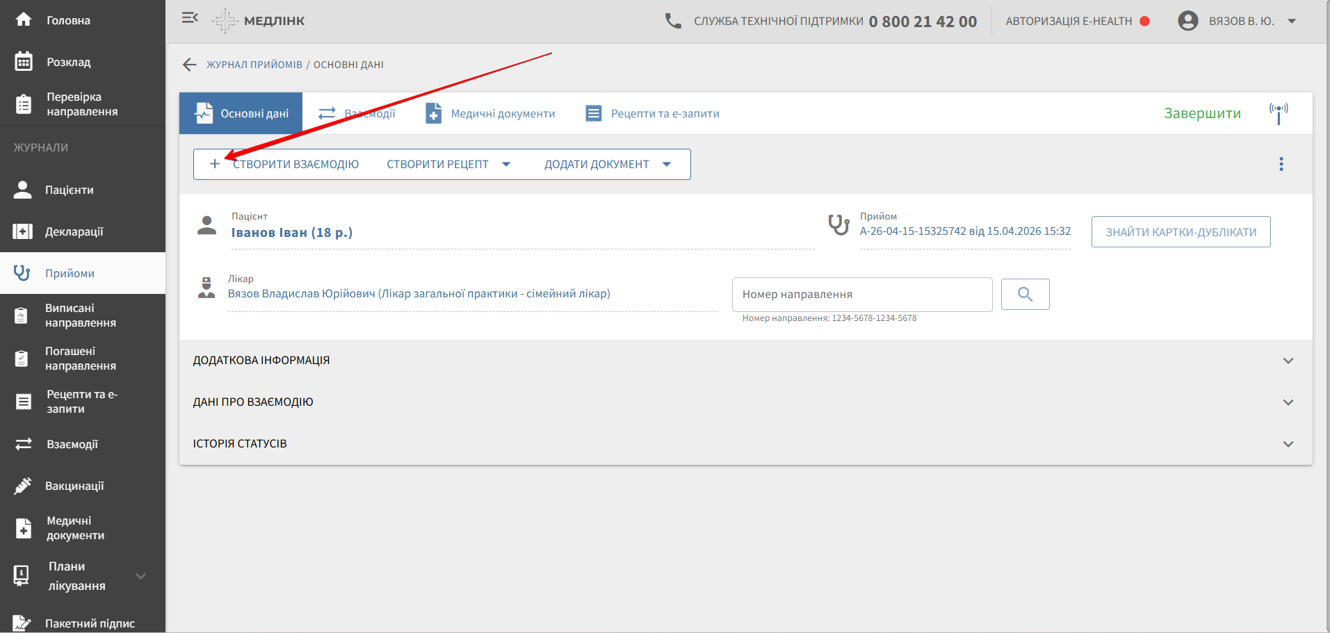The height and width of the screenshot is (633, 1330).
Task: Open the Створити рецепт dropdown
Action: (x=448, y=165)
